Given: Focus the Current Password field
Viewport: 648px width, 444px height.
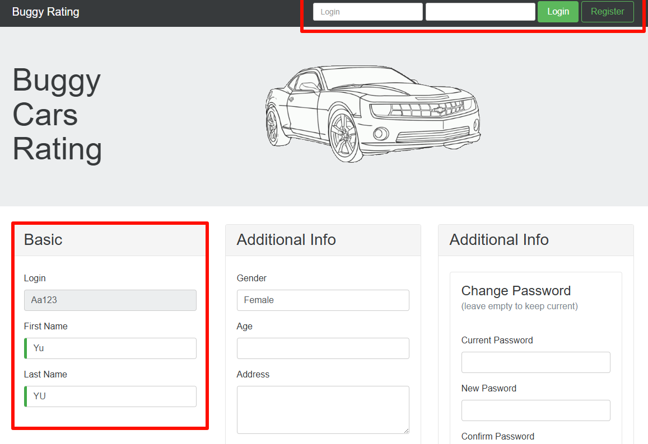Looking at the screenshot, I should [x=535, y=362].
